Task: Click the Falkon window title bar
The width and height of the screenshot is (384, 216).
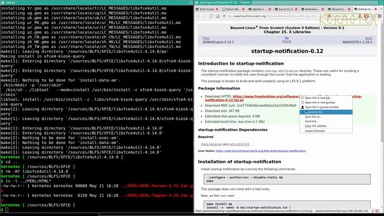Action: click(x=289, y=2)
